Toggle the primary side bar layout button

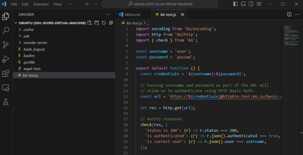point(236,4)
